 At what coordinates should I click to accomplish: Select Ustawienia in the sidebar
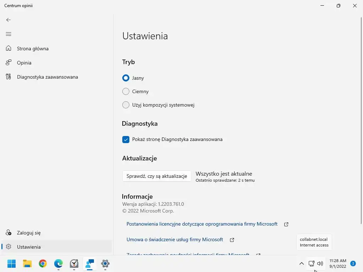[x=57, y=247]
